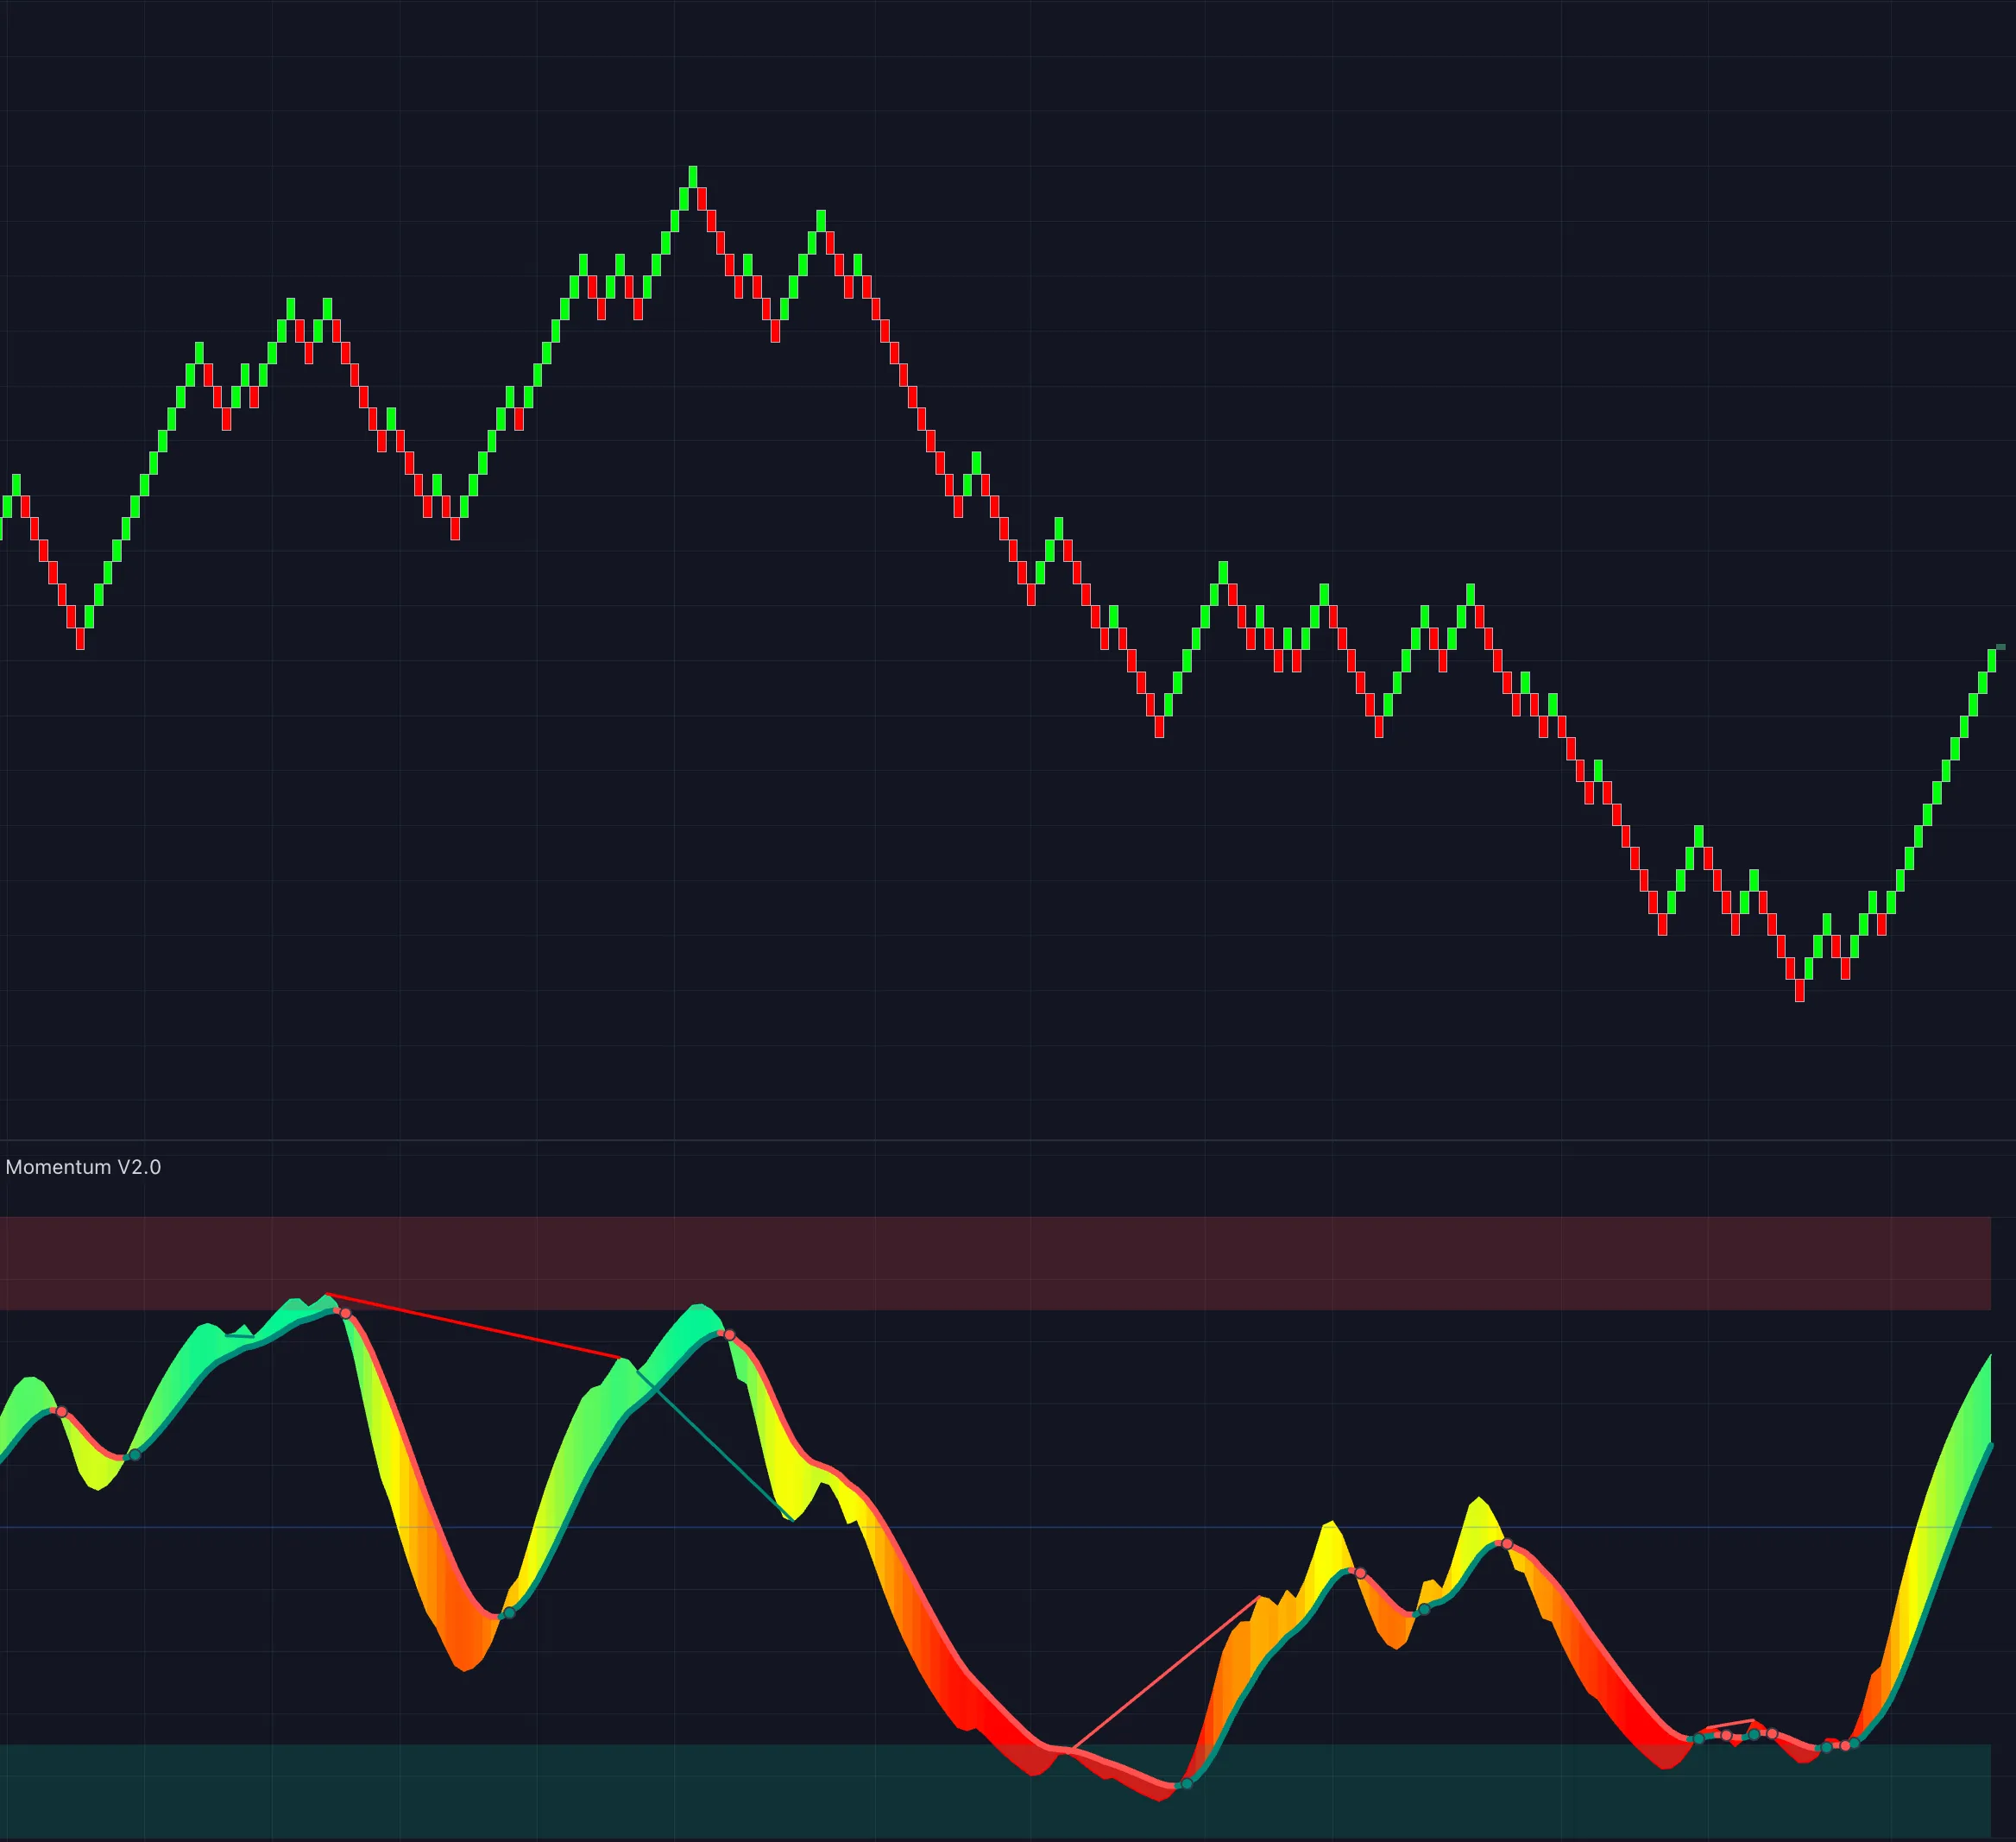Click the momentum pane's horizontal center line
This screenshot has height=1842, width=2016.
pos(995,1527)
